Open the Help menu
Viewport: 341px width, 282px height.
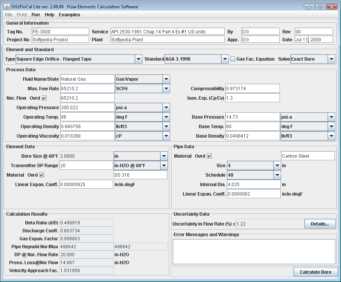click(50, 15)
